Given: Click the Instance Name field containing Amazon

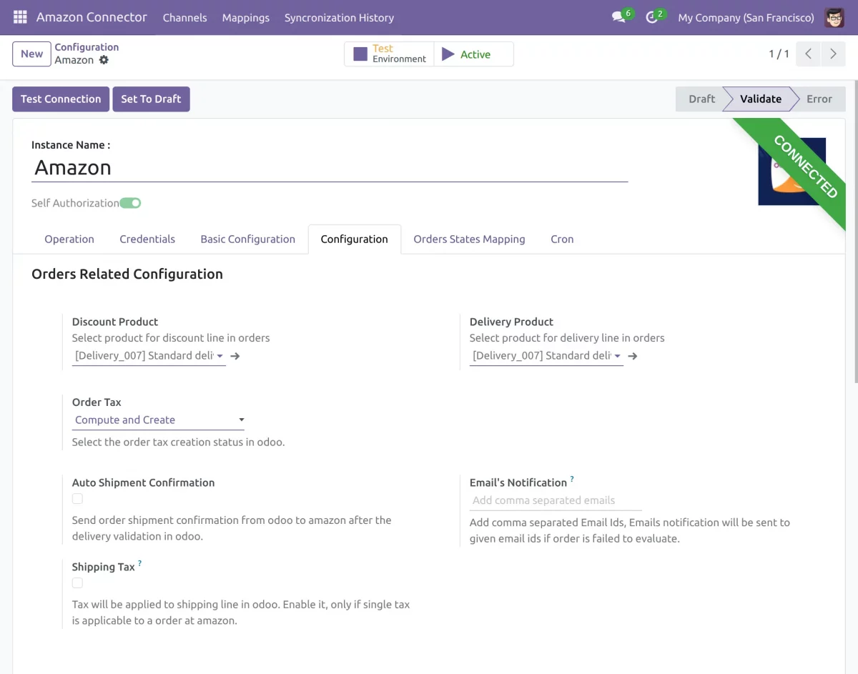Looking at the screenshot, I should point(330,168).
